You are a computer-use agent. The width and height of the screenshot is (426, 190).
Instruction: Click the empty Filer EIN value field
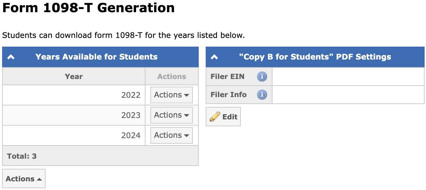click(348, 77)
